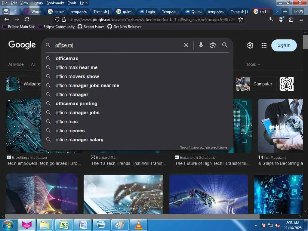The width and height of the screenshot is (308, 231).
Task: Bookmark this page with the star icon
Action: pyautogui.click(x=240, y=20)
